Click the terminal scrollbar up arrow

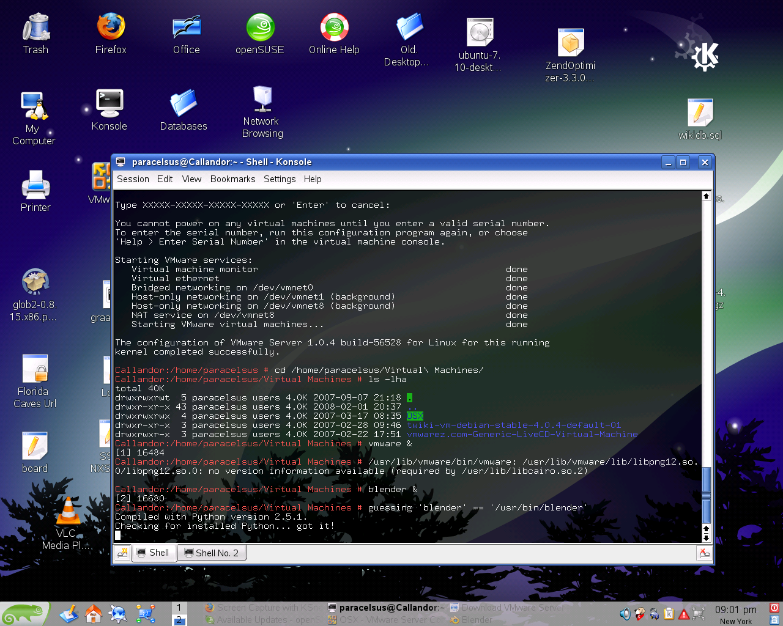(x=706, y=196)
